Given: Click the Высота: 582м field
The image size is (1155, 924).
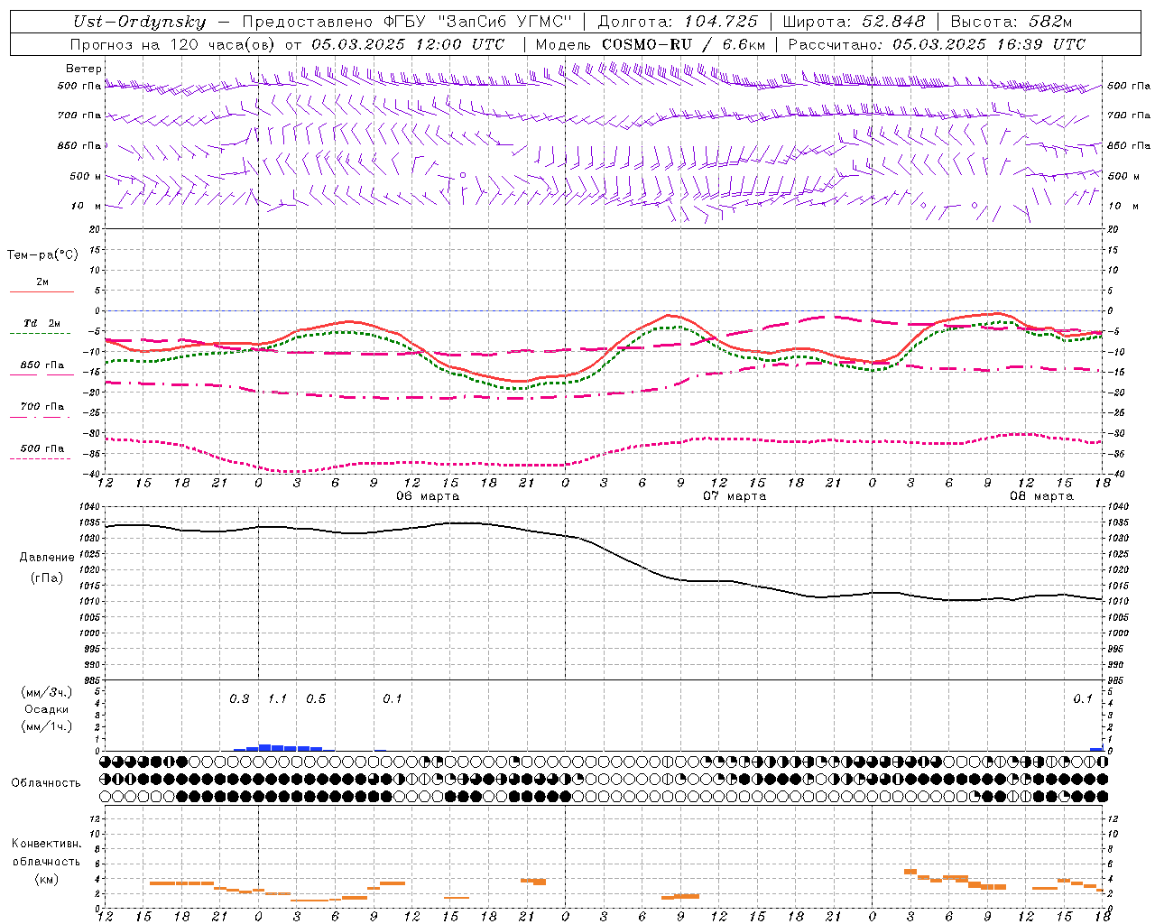Looking at the screenshot, I should (x=1012, y=22).
